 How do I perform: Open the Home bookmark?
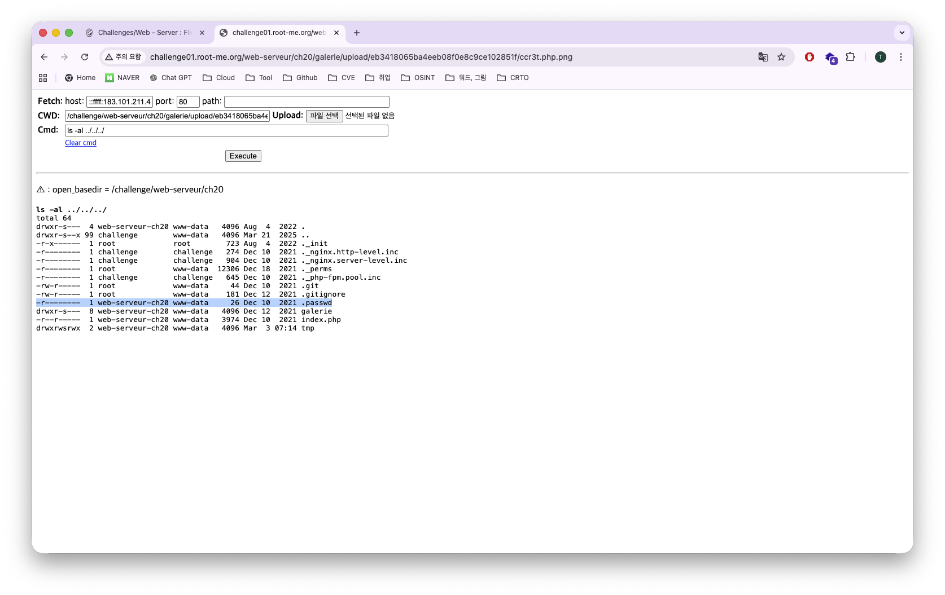pos(80,78)
